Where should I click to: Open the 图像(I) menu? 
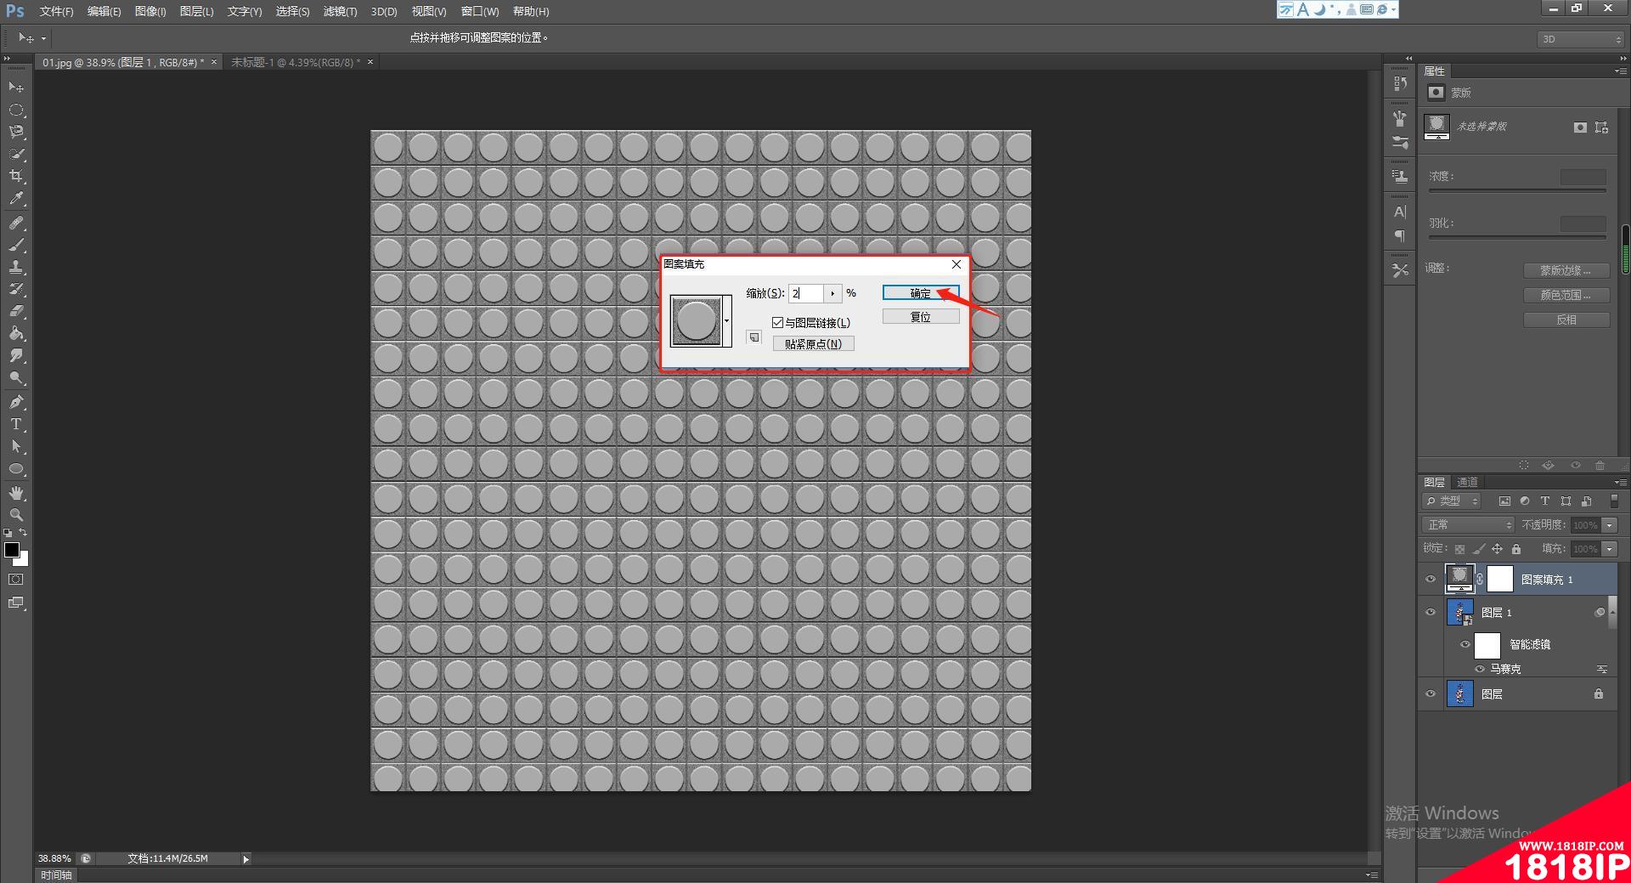pos(150,11)
